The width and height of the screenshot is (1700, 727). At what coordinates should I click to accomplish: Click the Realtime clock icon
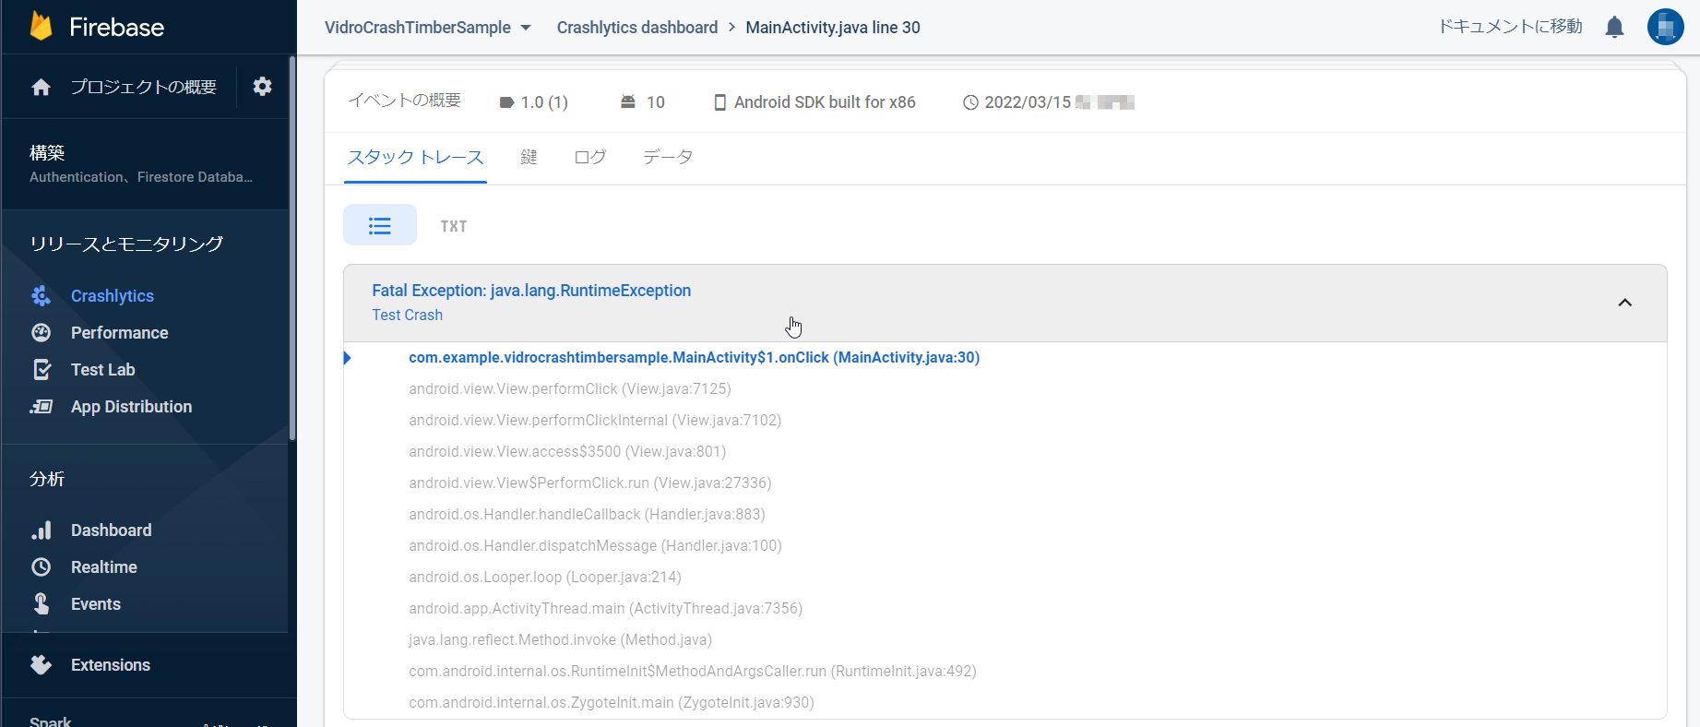(42, 566)
